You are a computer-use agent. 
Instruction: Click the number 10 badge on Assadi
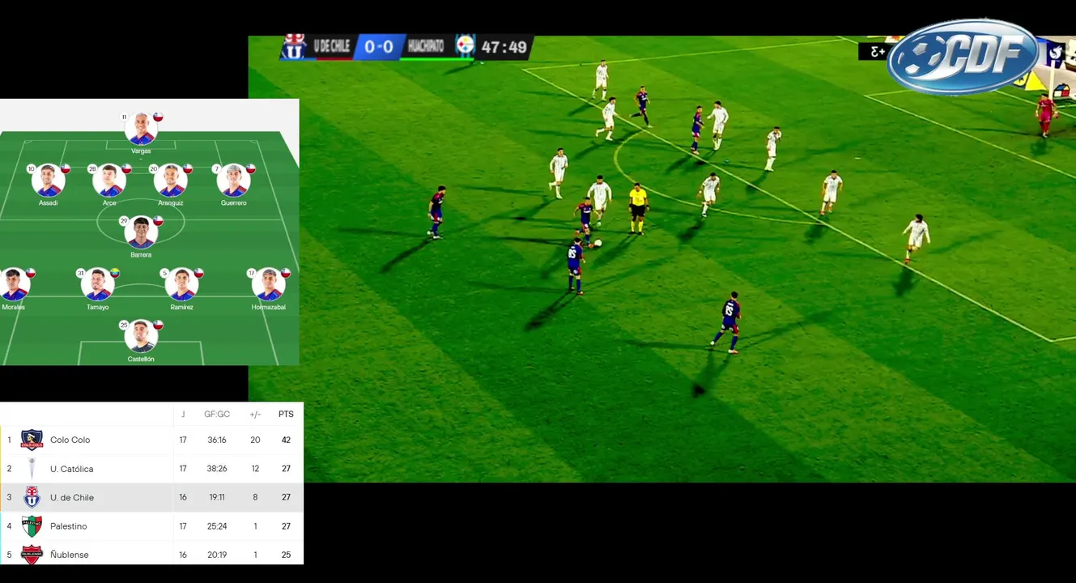click(31, 169)
